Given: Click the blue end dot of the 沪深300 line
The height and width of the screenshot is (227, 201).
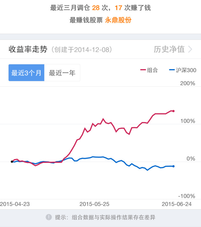Looking at the screenshot, I should pos(173,166).
